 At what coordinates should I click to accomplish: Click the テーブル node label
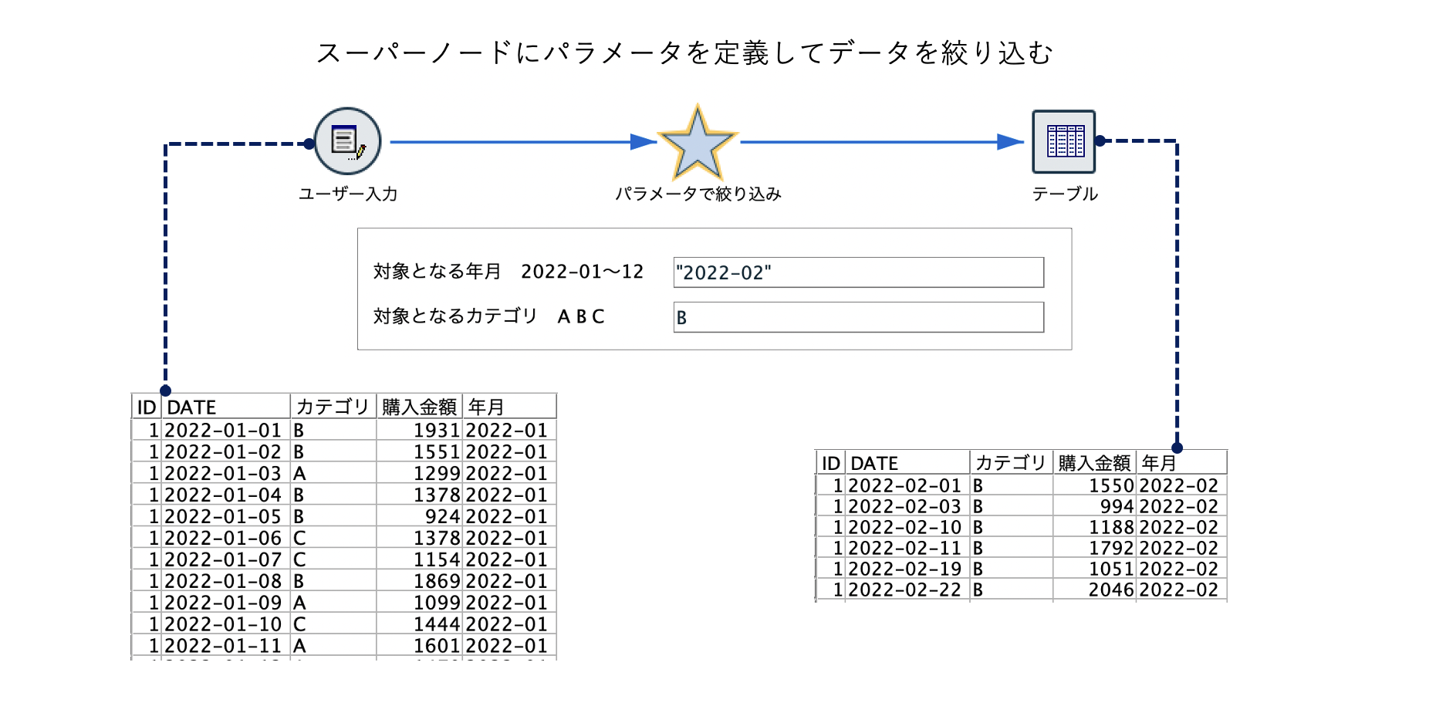pyautogui.click(x=1065, y=194)
